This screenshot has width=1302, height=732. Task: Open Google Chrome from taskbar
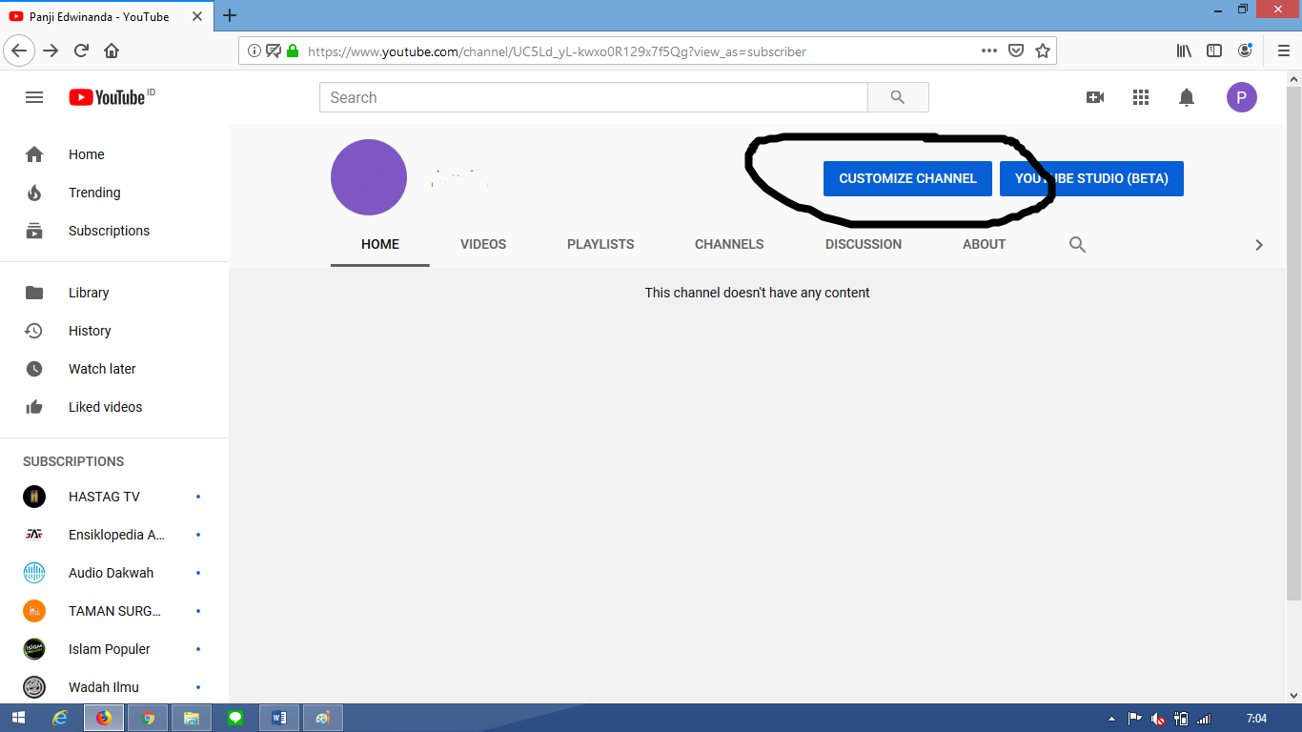coord(148,718)
